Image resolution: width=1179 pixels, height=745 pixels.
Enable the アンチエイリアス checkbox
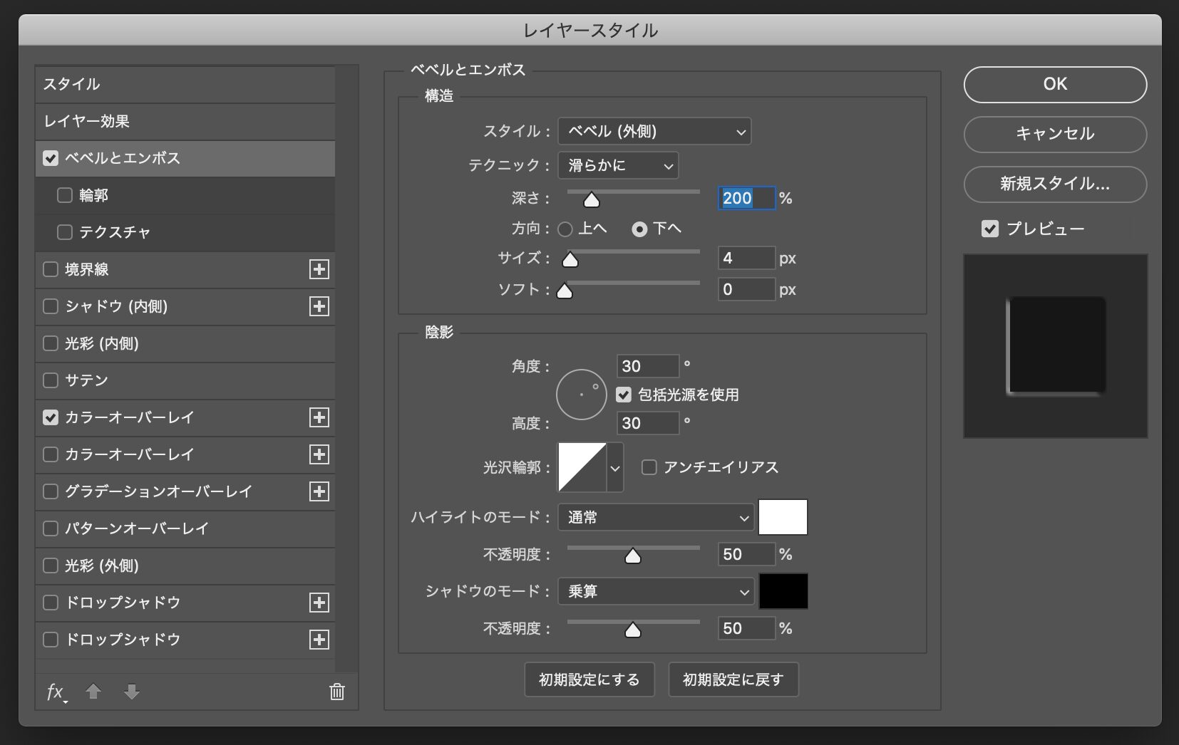(649, 467)
